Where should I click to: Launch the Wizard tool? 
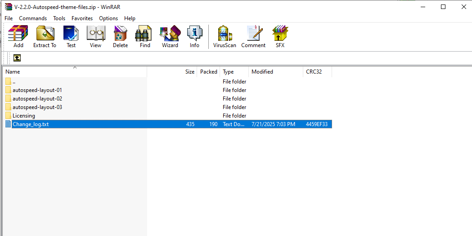pos(170,36)
